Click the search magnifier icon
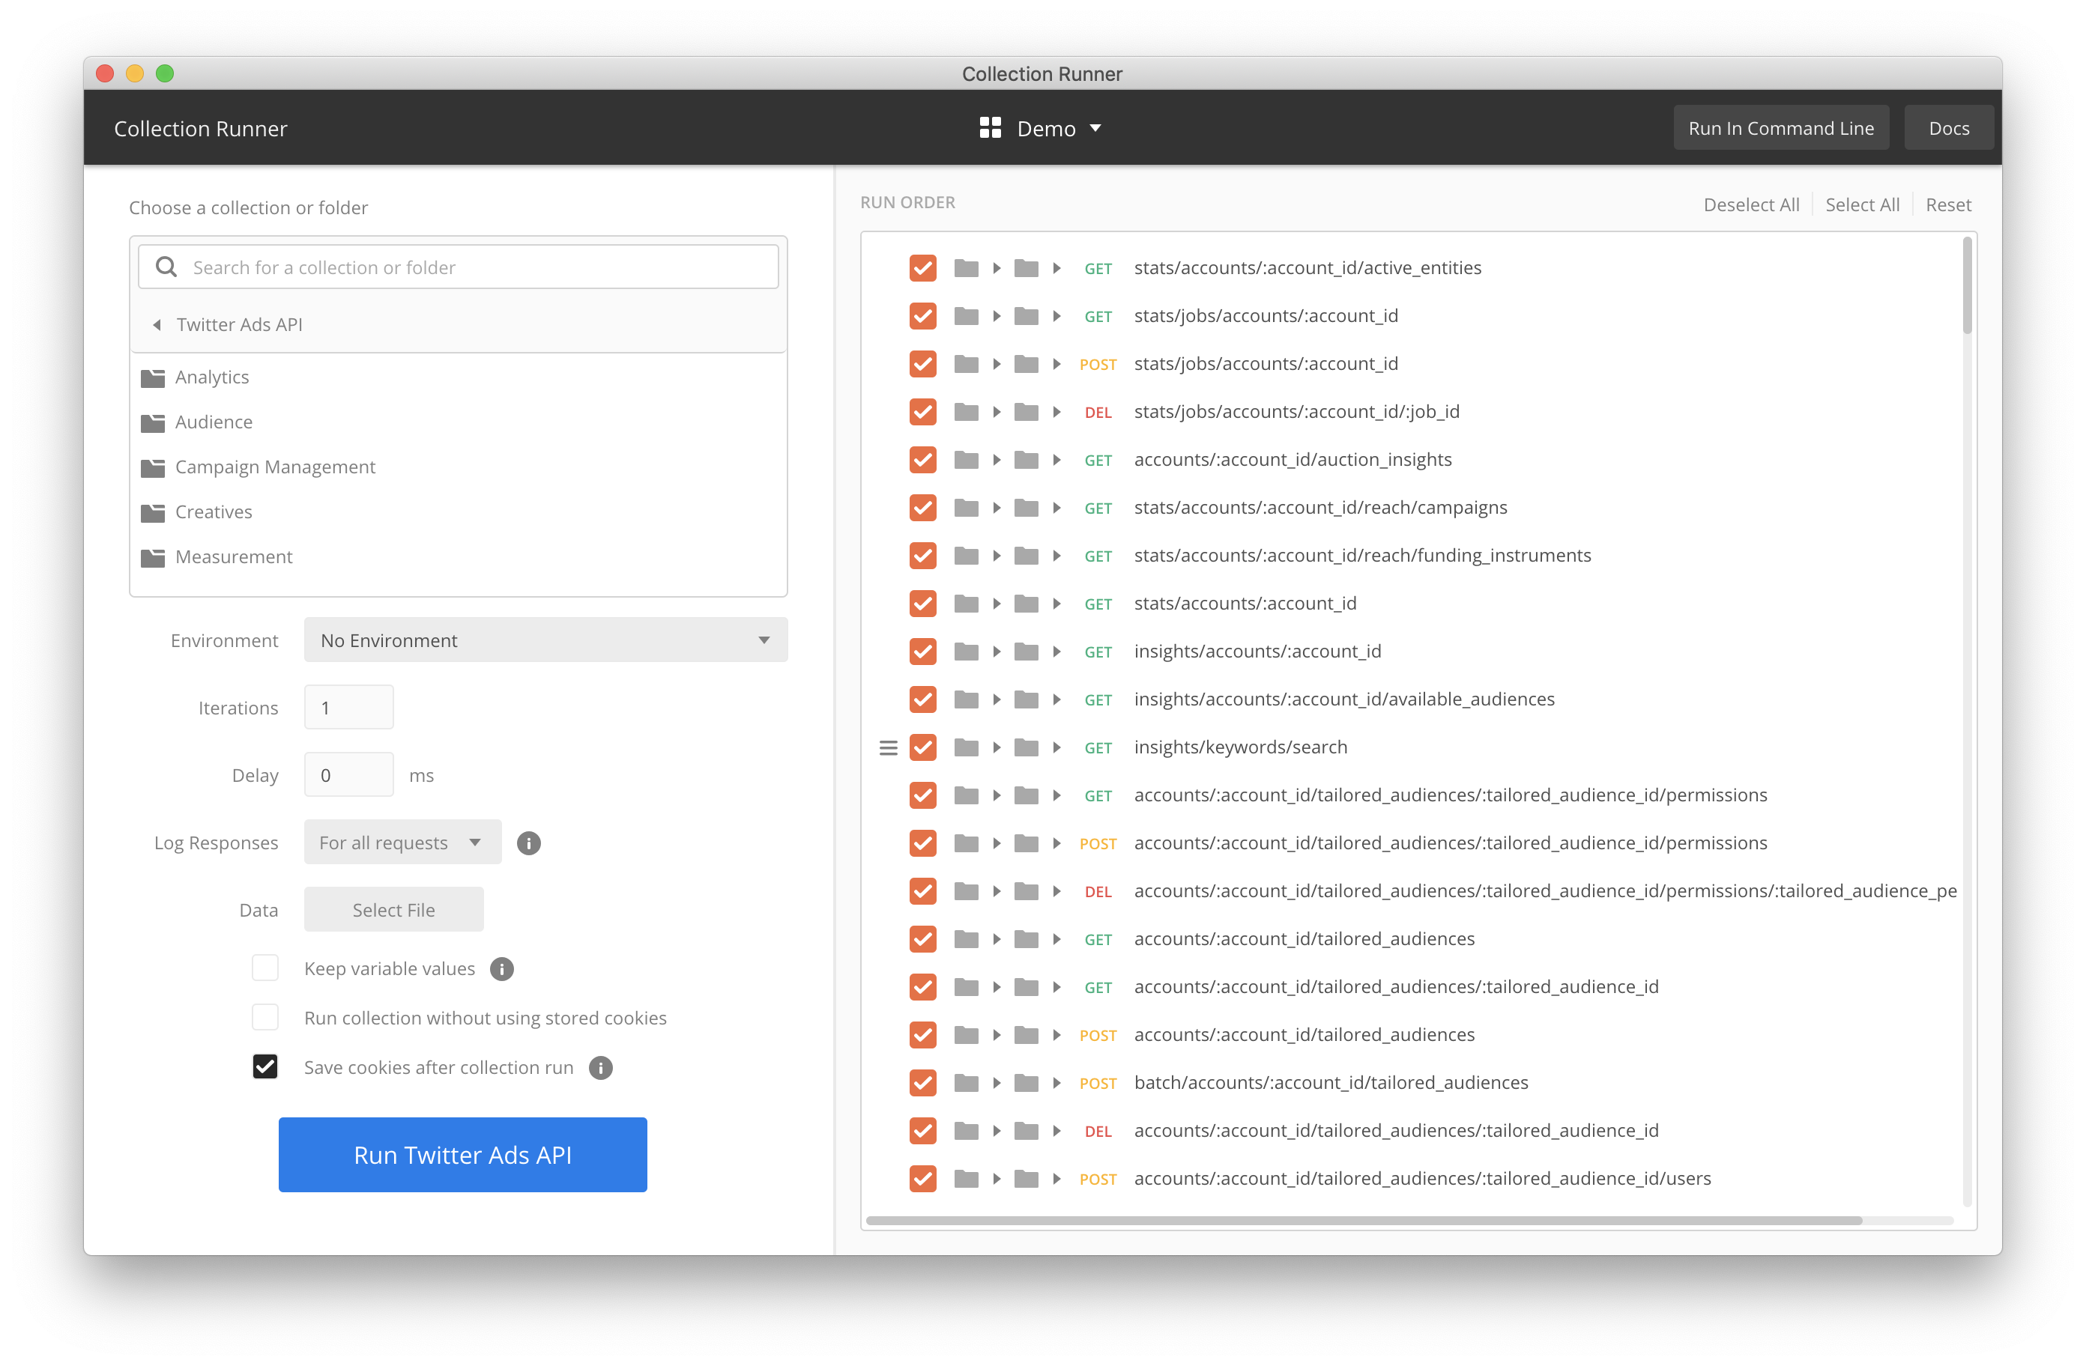The height and width of the screenshot is (1366, 2086). [x=166, y=267]
